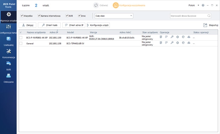The width and height of the screenshot is (220, 134).
Task: Toggle the Kamera internetowa checkbox
Action: click(39, 16)
